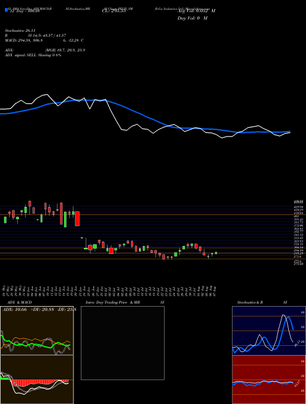Click the 'ADX: 10.66' value in ADX panel
Screen dimensions: 306x404
point(15,310)
